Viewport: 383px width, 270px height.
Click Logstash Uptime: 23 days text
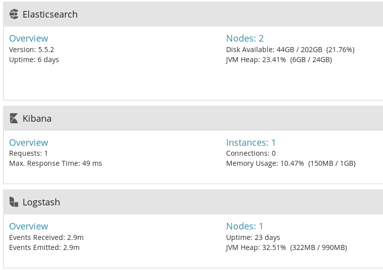253,237
